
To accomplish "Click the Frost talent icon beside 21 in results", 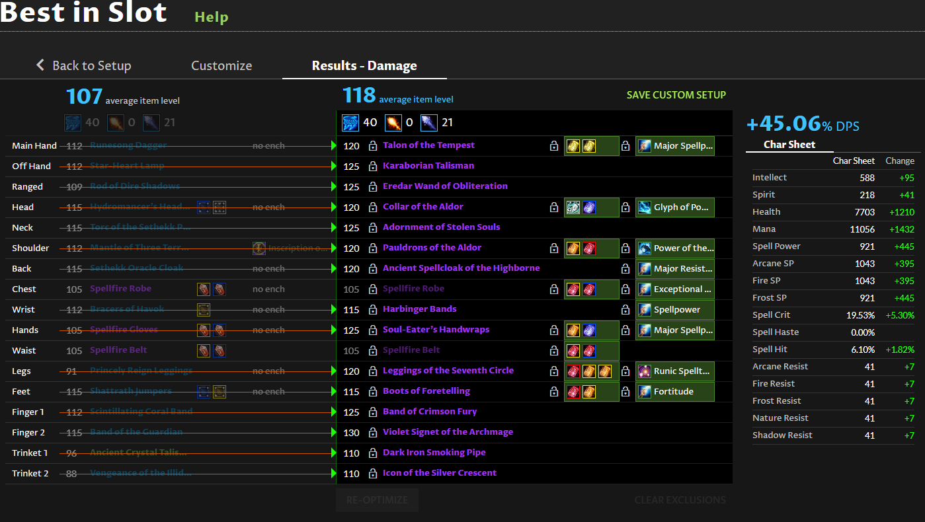I will click(429, 123).
